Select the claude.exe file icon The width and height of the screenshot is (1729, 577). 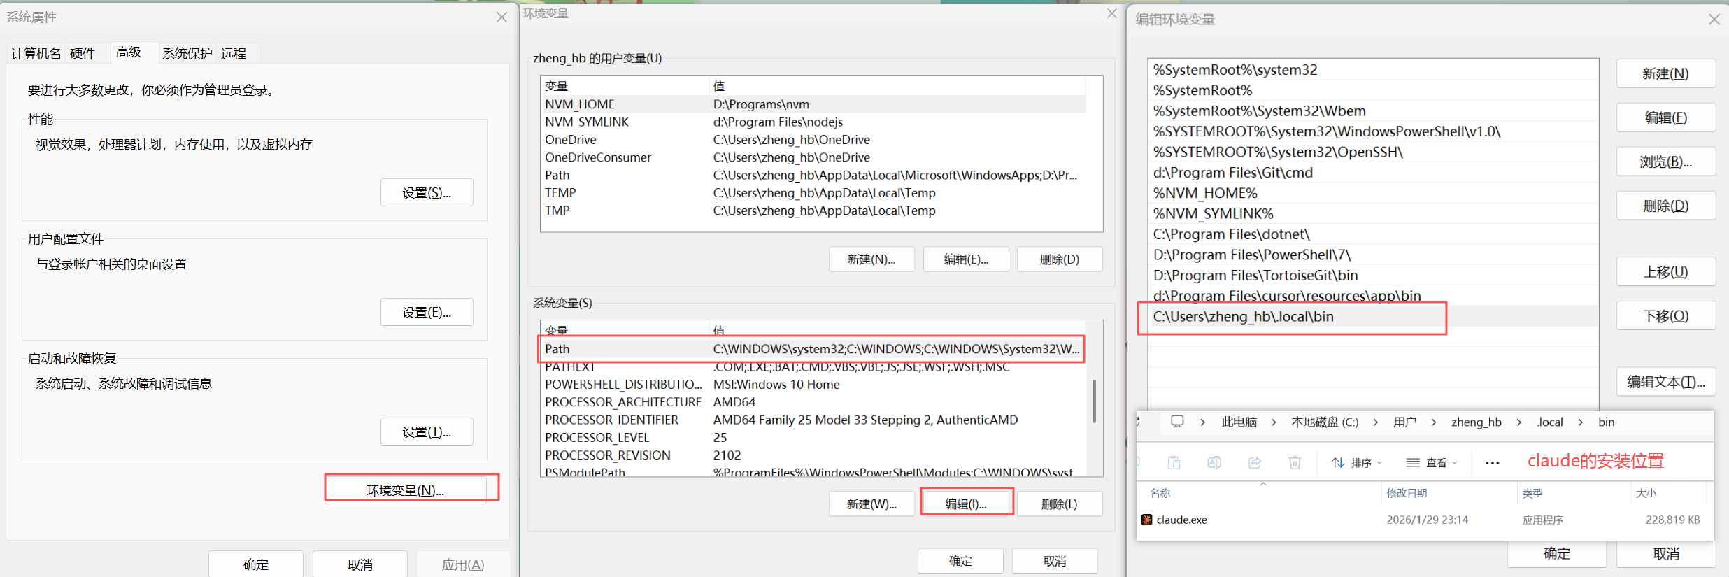[1146, 520]
